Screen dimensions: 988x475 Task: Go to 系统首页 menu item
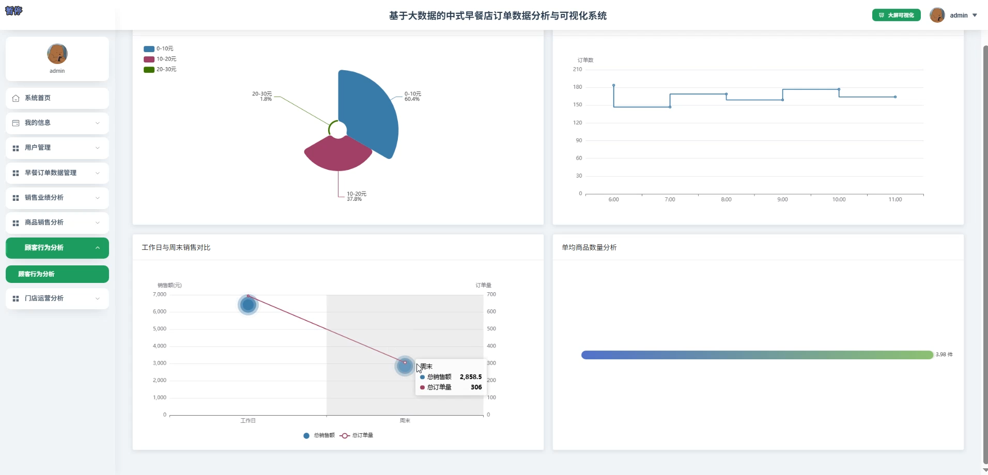(x=57, y=98)
